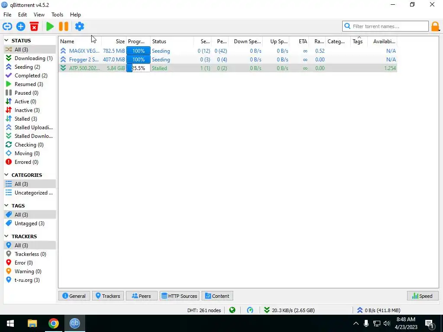
Task: Select the t-ru.org (3) tracker filter
Action: (x=30, y=280)
